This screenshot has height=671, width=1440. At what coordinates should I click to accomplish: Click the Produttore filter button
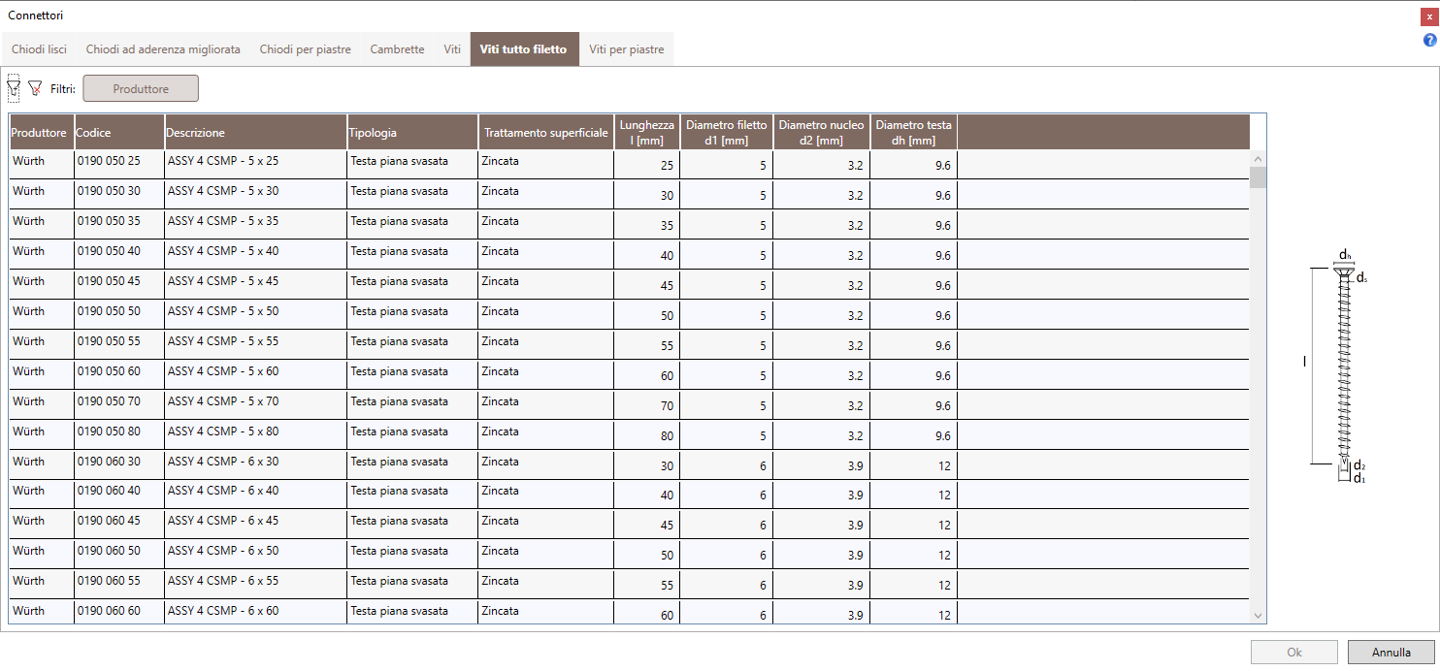141,88
